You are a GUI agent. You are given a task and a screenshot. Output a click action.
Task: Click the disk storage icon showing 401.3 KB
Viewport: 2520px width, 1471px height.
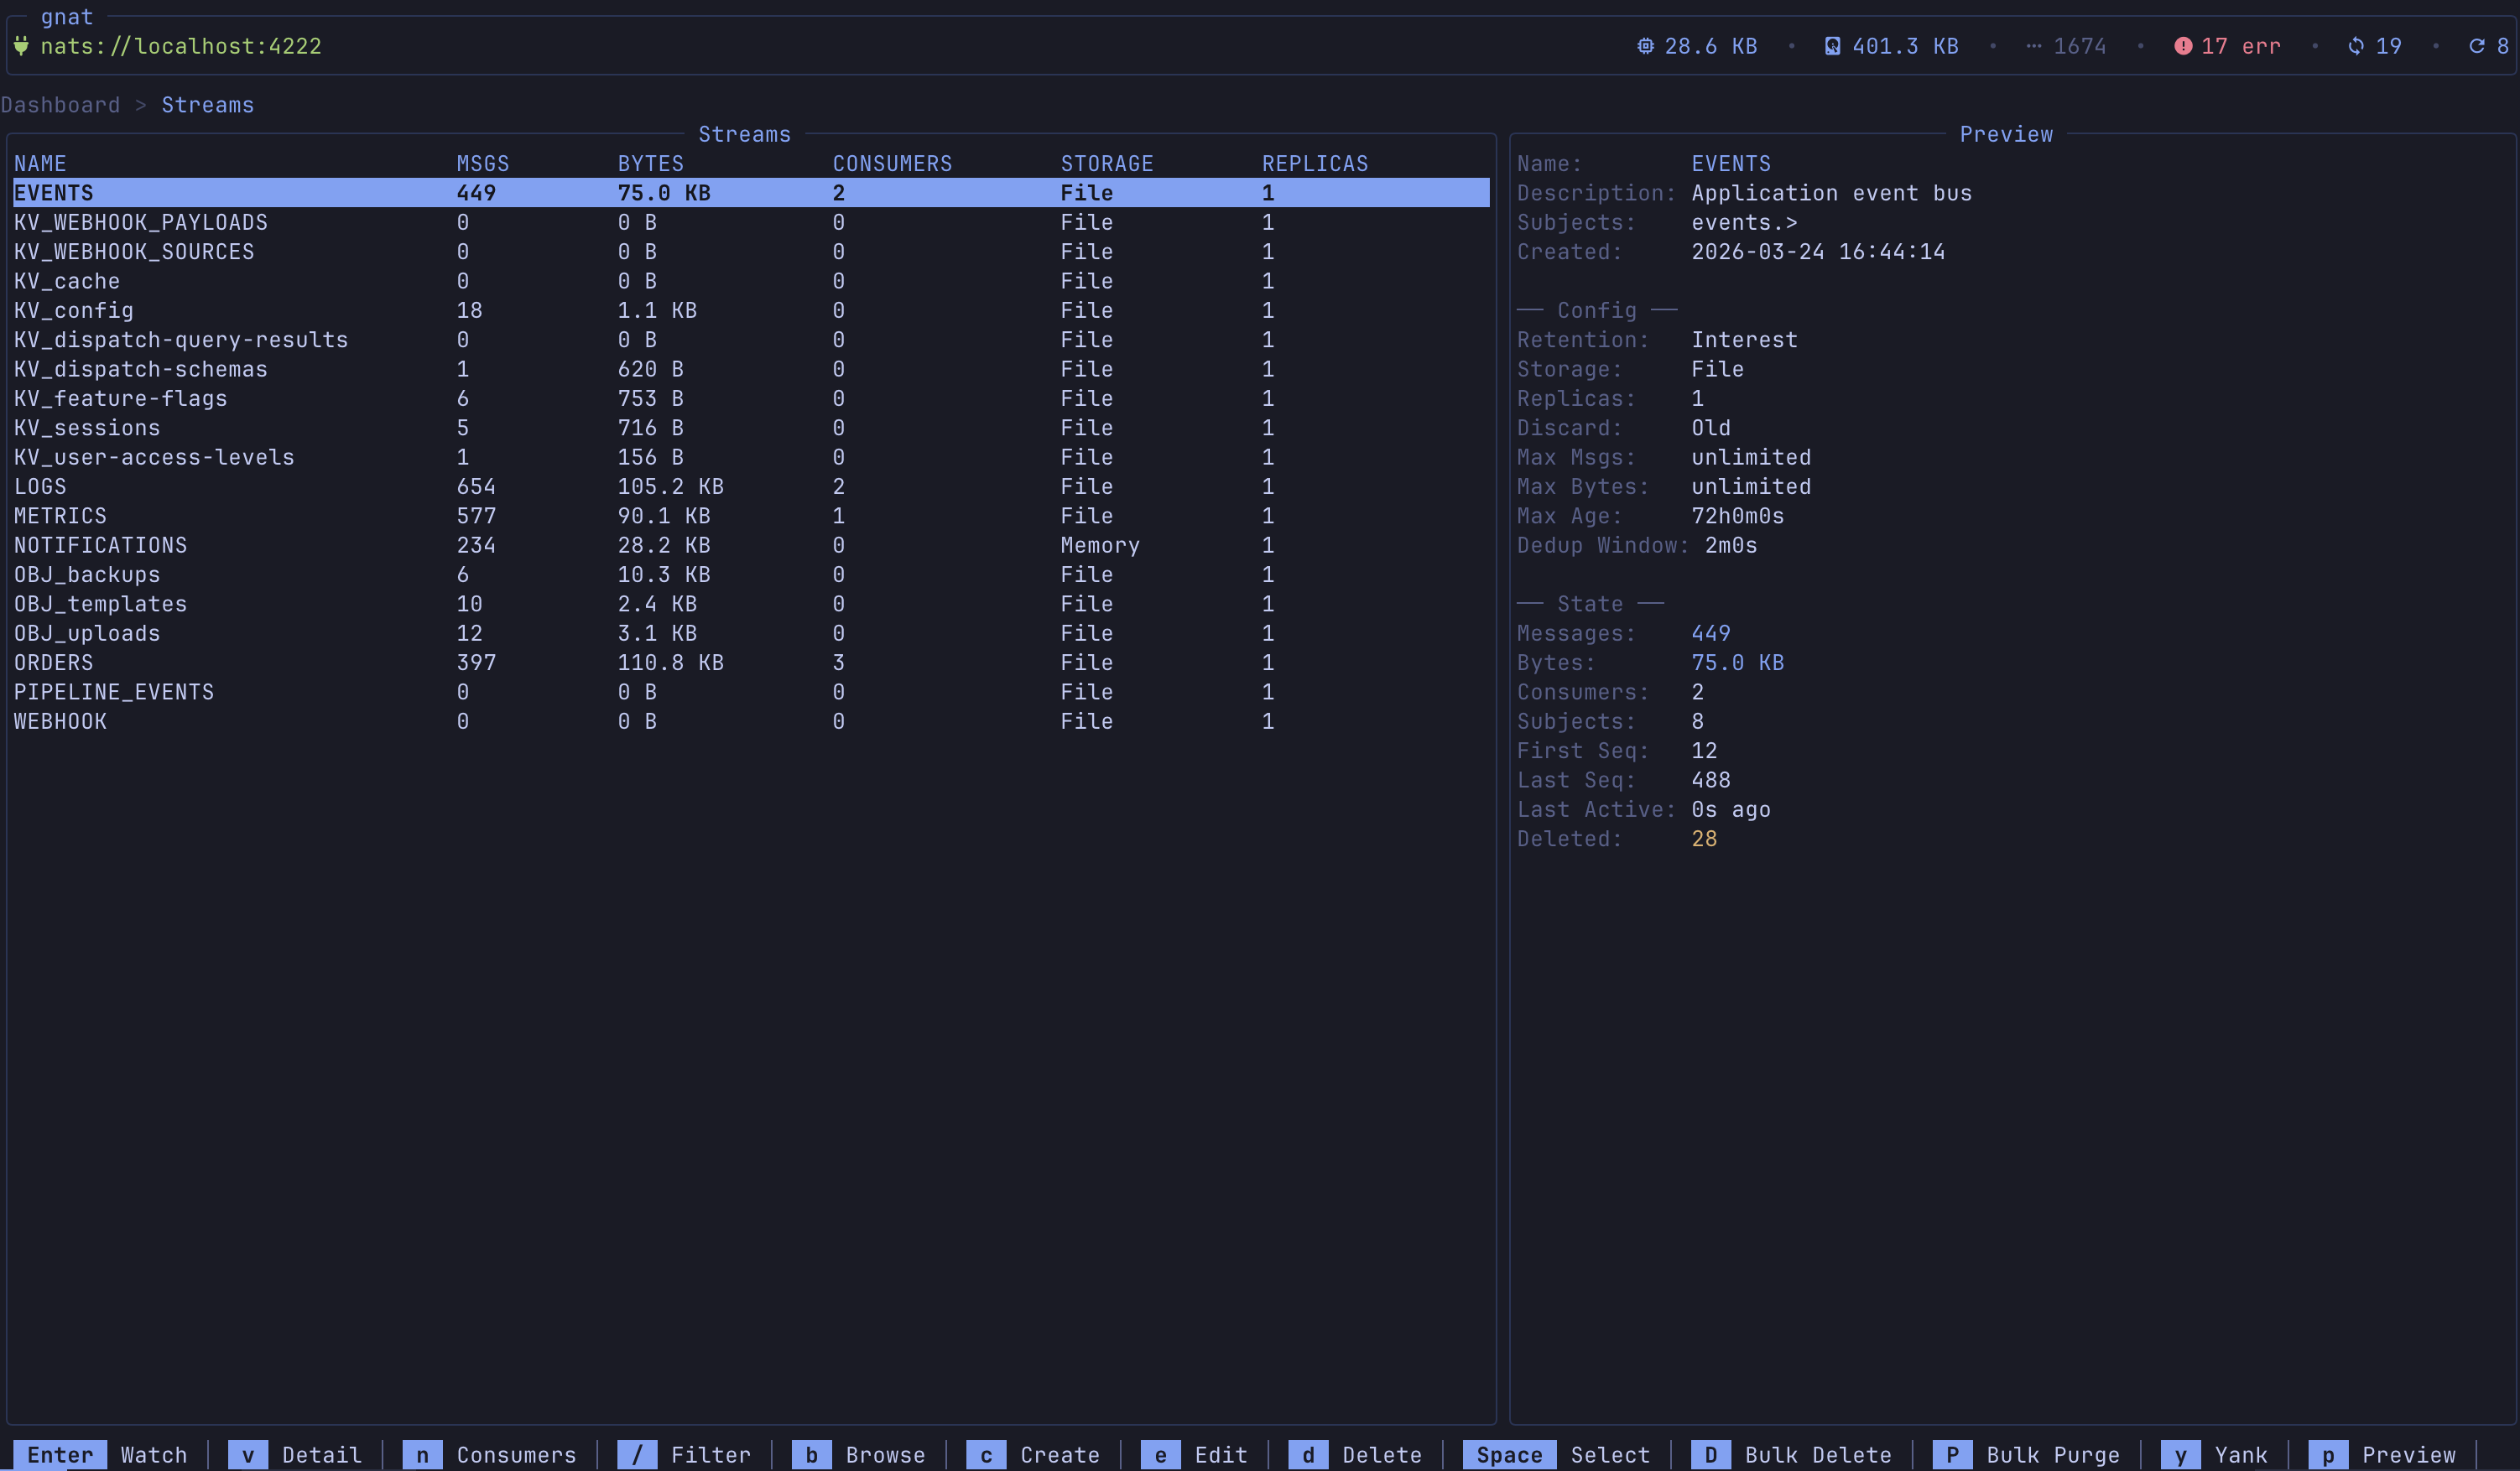(x=1831, y=46)
